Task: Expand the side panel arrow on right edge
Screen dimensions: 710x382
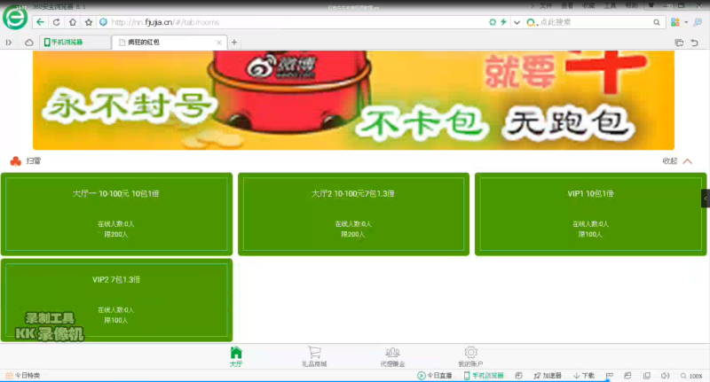Action: pyautogui.click(x=706, y=199)
